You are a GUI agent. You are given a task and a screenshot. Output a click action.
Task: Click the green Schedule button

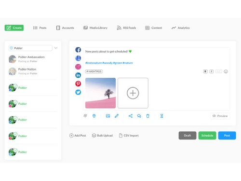207,136
